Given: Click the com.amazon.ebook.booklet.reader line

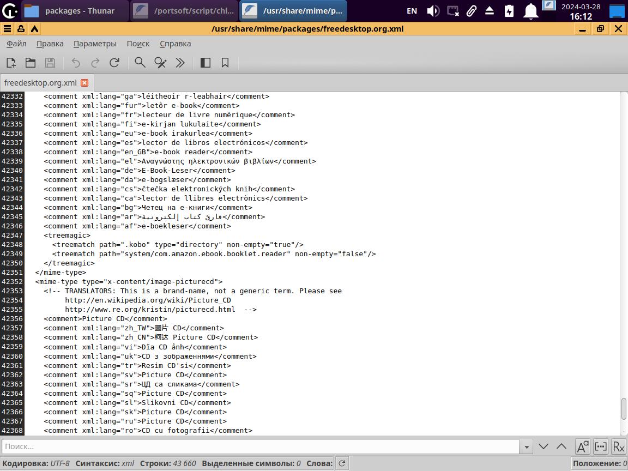Looking at the screenshot, I should click(x=214, y=253).
